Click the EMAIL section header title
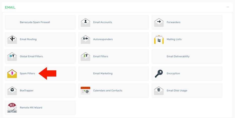 point(10,8)
